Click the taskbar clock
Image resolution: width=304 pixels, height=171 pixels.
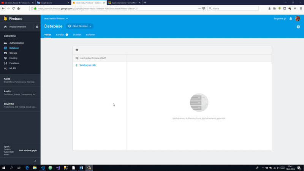(x=290, y=168)
